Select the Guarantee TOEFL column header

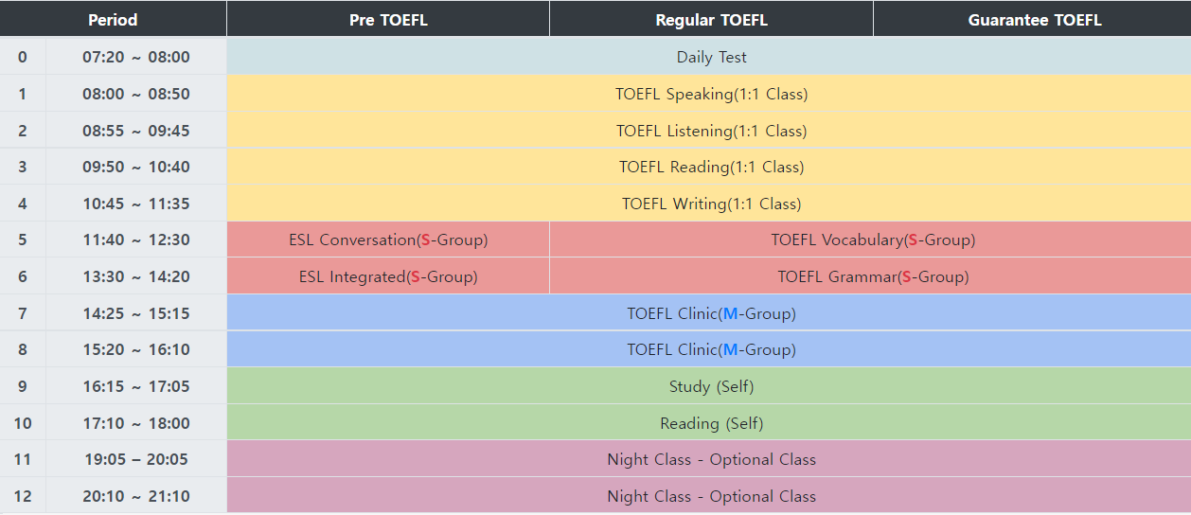coord(1034,20)
